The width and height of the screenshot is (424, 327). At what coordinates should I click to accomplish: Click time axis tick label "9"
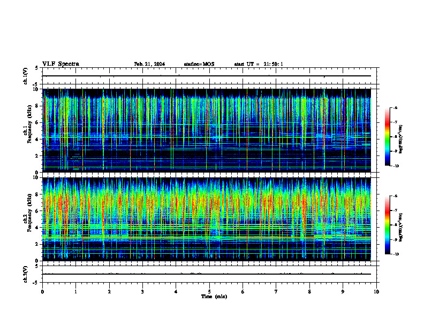click(x=343, y=292)
